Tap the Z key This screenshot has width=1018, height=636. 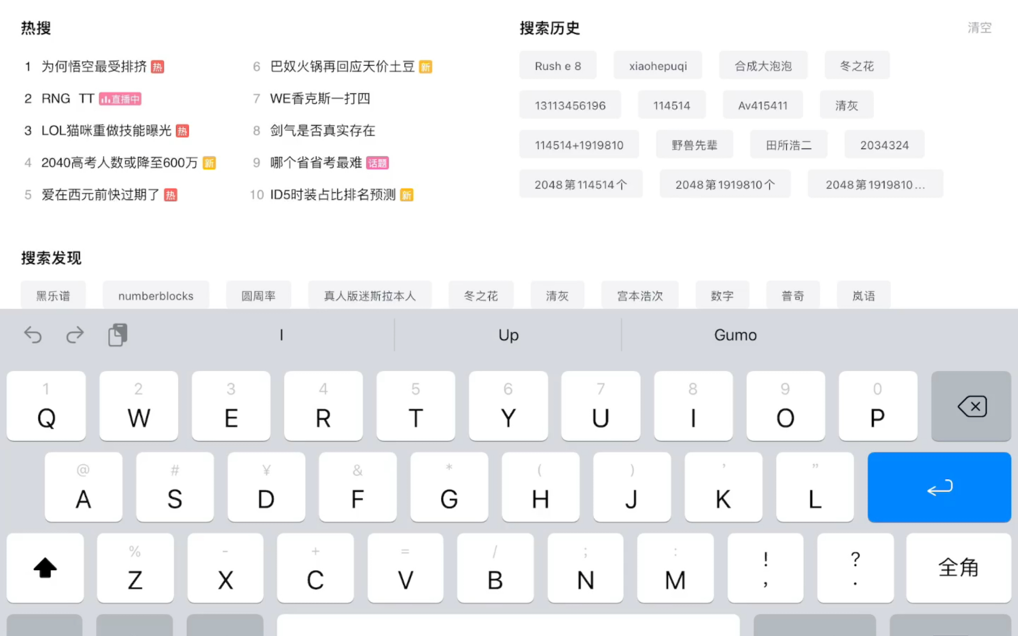click(135, 568)
